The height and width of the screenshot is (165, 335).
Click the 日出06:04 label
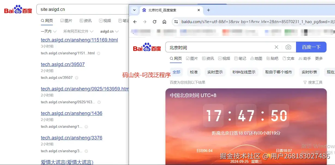pos(204,151)
